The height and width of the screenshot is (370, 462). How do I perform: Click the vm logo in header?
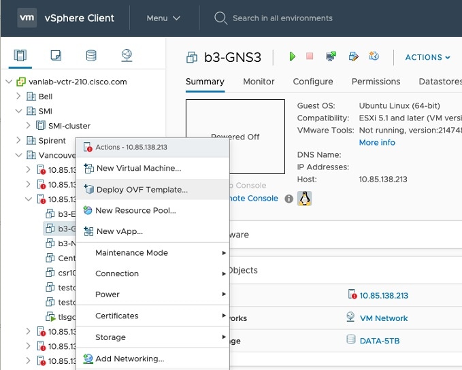tap(27, 18)
